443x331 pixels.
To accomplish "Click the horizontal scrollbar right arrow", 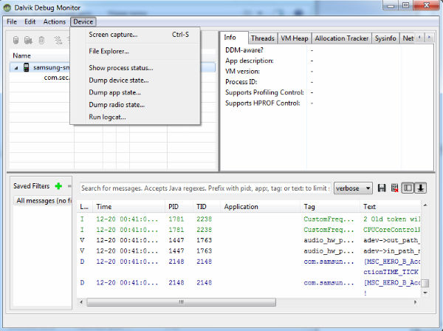I will [x=415, y=302].
